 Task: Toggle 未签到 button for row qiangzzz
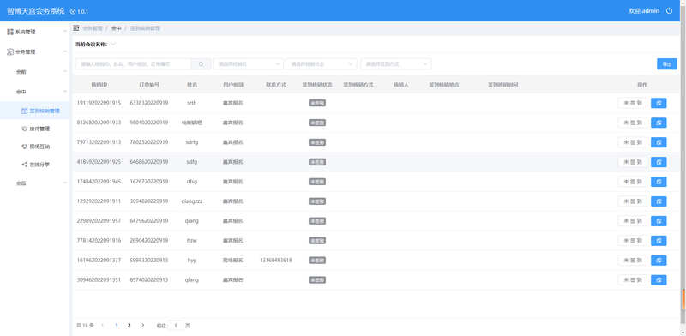point(632,201)
